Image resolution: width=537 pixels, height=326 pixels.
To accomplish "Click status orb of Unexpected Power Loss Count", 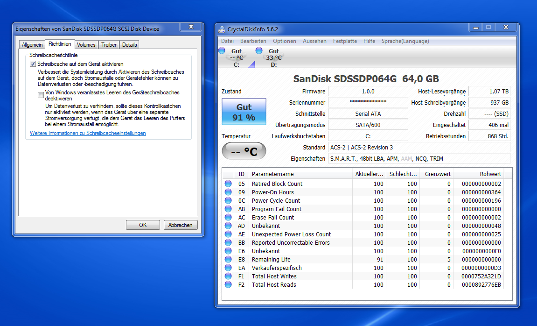I will (x=228, y=234).
